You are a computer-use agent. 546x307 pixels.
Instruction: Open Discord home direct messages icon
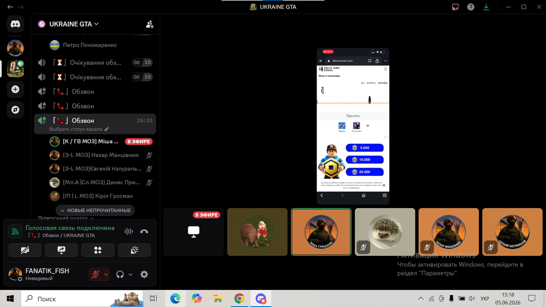(x=15, y=24)
